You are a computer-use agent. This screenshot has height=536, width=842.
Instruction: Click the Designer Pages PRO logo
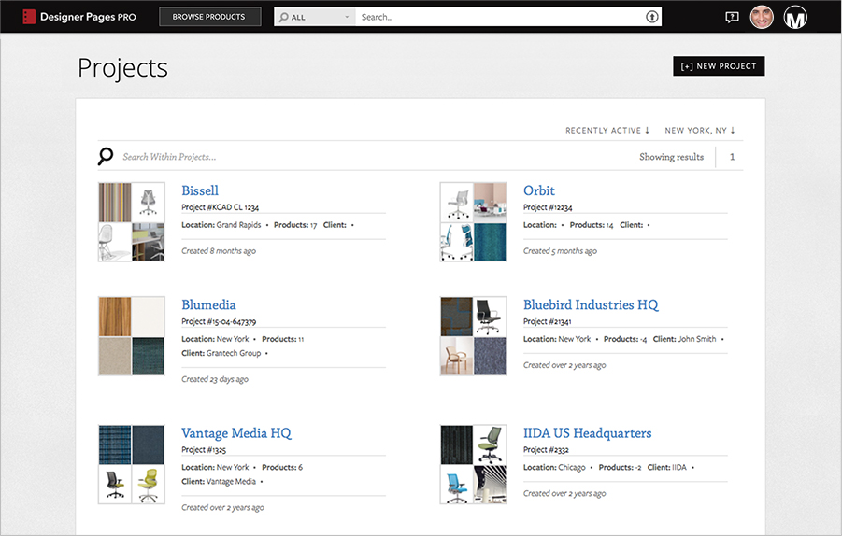click(x=78, y=17)
